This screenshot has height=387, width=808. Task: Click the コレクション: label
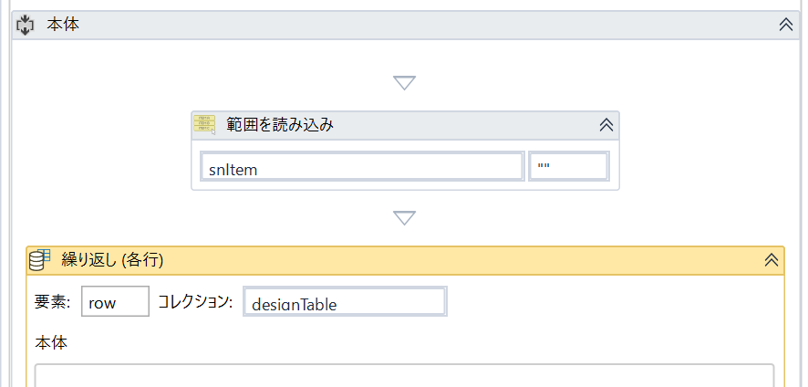click(x=195, y=302)
